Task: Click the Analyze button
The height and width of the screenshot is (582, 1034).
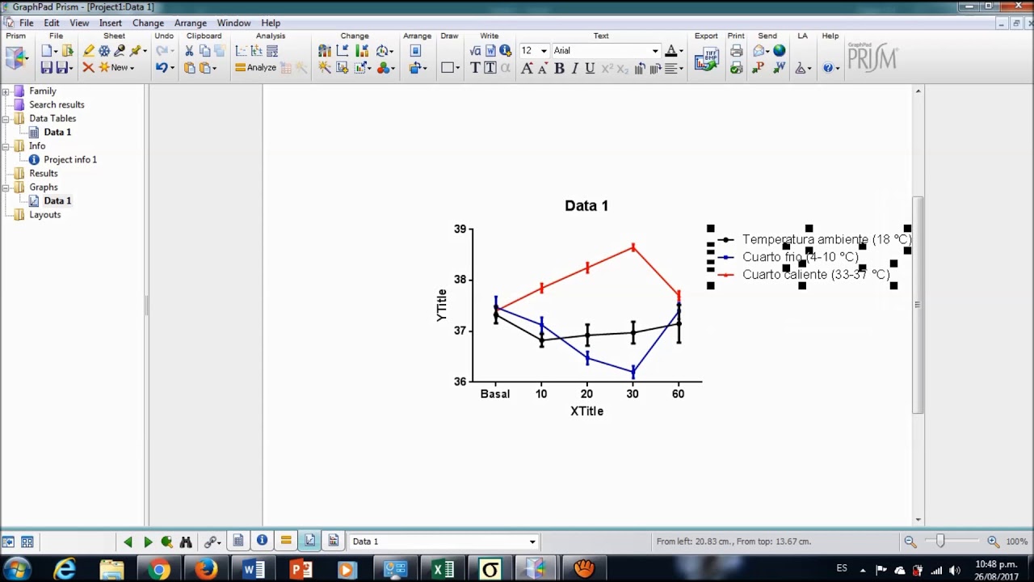Action: 255,68
